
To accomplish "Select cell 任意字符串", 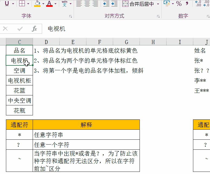I will pyautogui.click(x=86, y=135).
